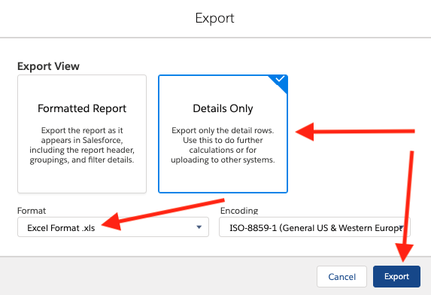Click the Format dropdown arrow
This screenshot has height=295, width=431.
(x=199, y=227)
